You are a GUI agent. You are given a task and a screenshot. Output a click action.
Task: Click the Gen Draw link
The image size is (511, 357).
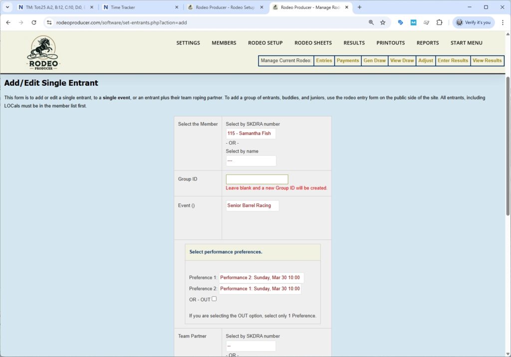pyautogui.click(x=374, y=61)
